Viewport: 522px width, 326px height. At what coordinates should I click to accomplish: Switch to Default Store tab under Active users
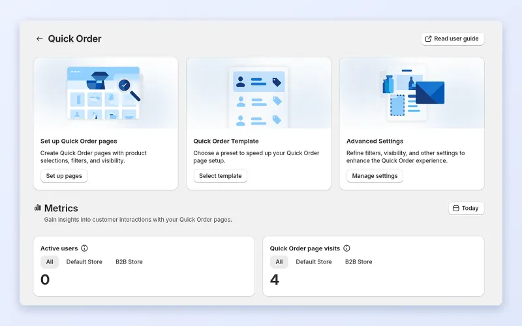point(84,262)
